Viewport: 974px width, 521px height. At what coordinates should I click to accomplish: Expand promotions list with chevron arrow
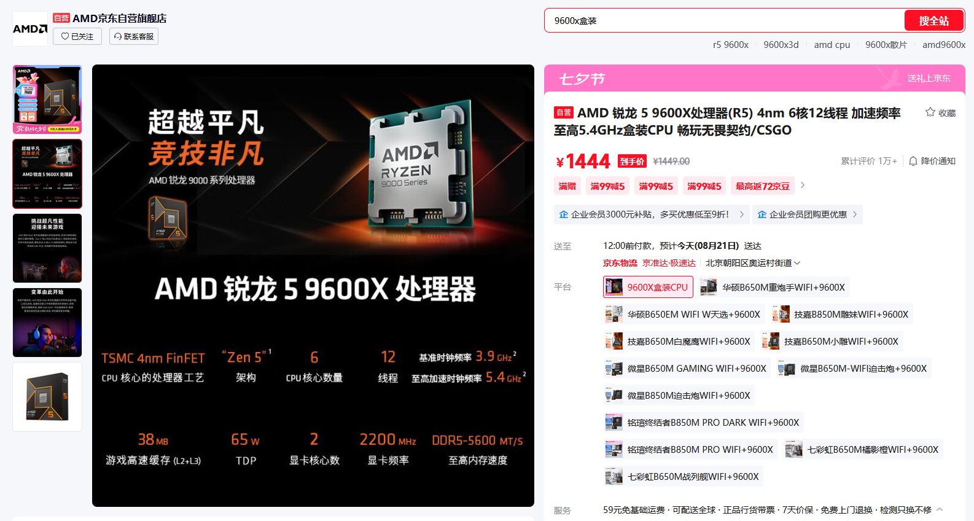tap(802, 185)
